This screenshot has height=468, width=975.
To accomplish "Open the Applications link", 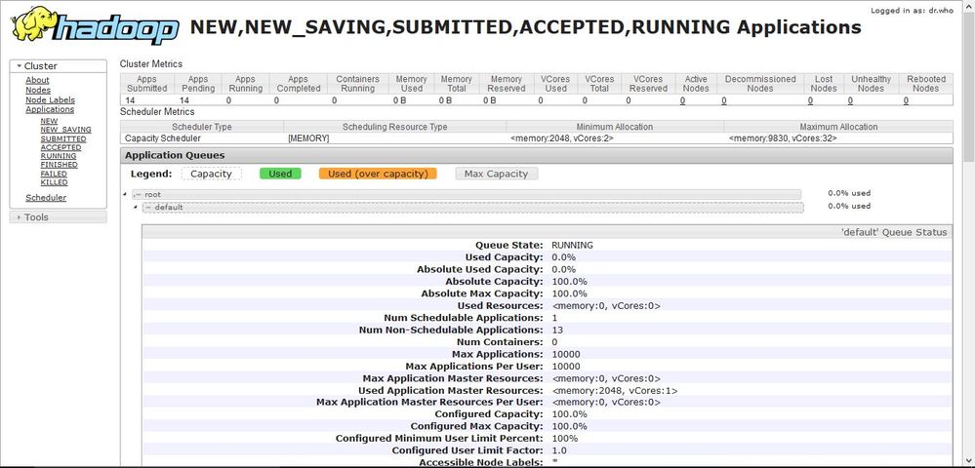I will point(50,109).
